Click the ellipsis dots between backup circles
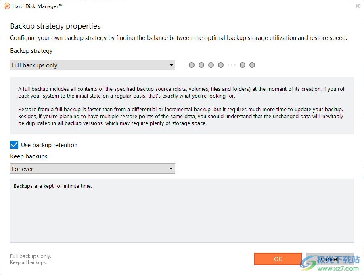364x275 pixels. (232, 65)
